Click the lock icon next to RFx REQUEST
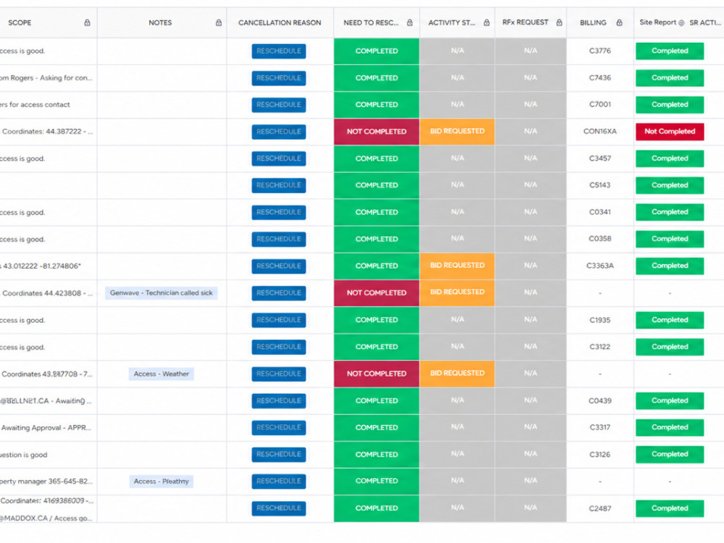 pyautogui.click(x=559, y=22)
